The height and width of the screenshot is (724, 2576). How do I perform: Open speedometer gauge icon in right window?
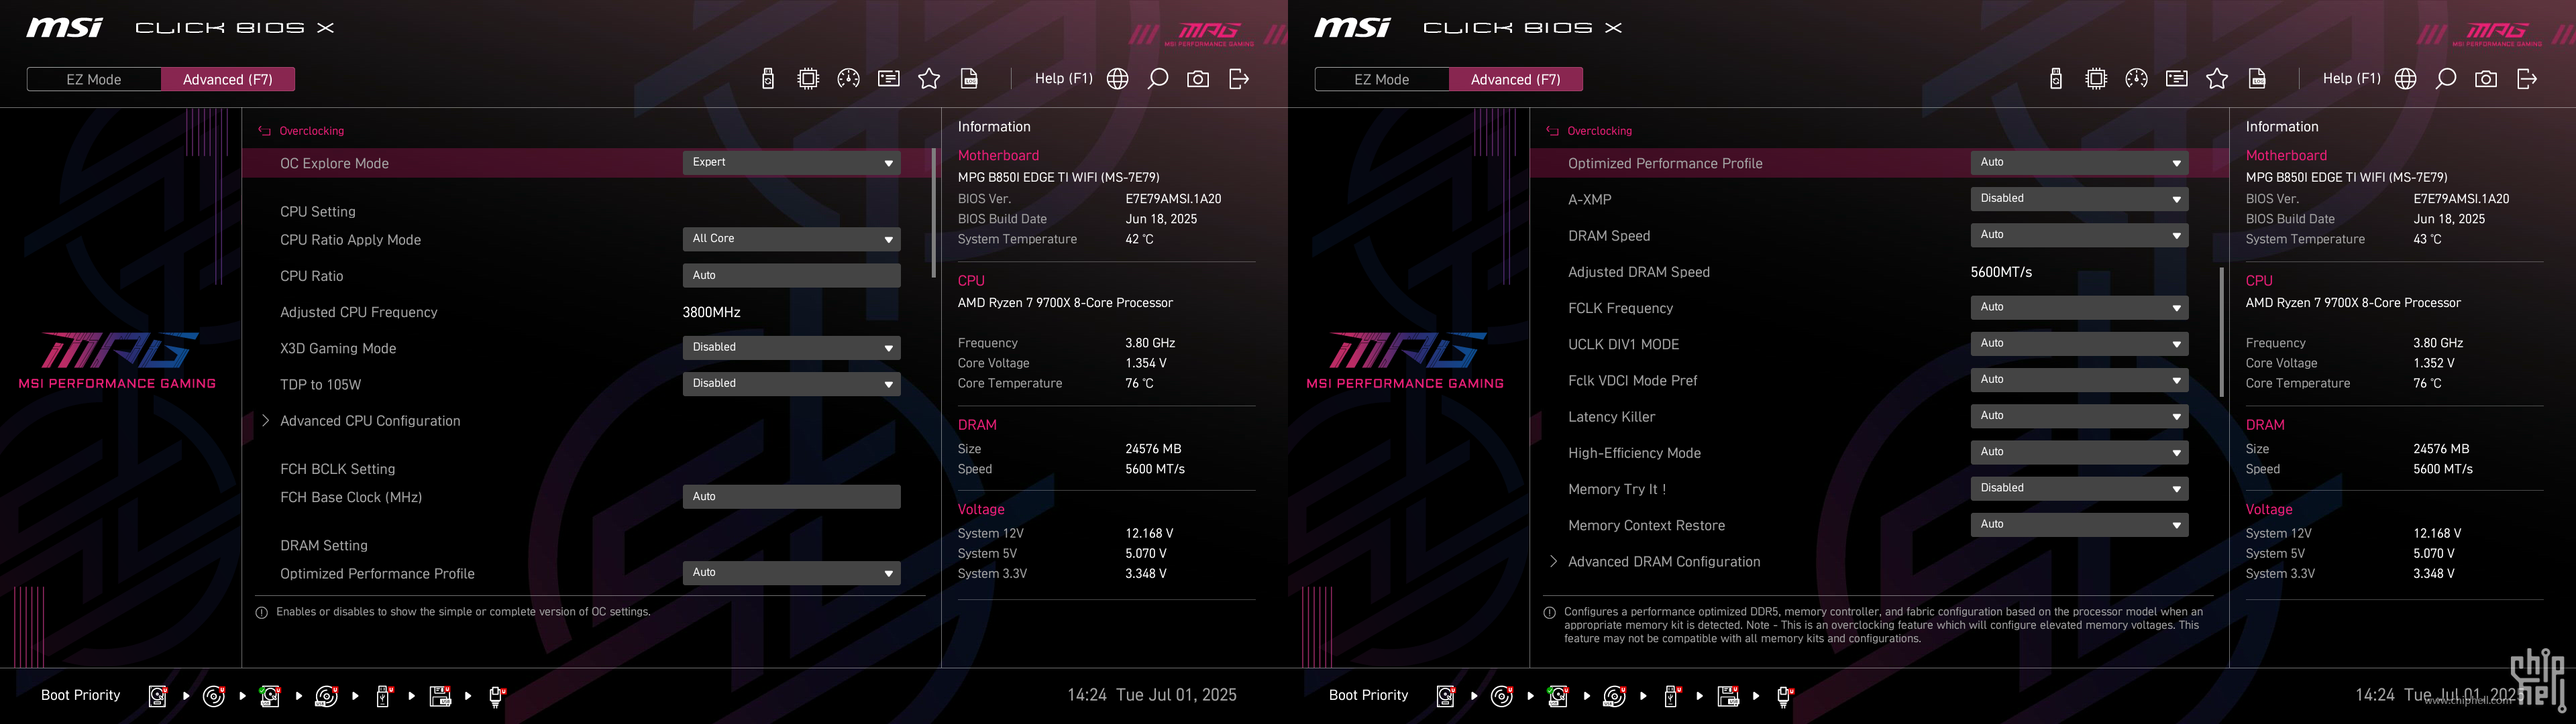click(2136, 79)
